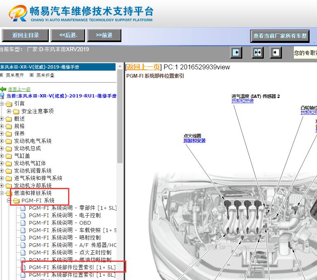Expand the 安全注意事项 tree node
The image size is (317, 280).
pyautogui.click(x=9, y=111)
